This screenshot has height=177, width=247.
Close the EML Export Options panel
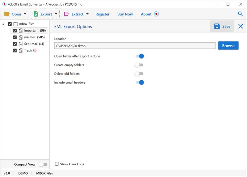(241, 27)
